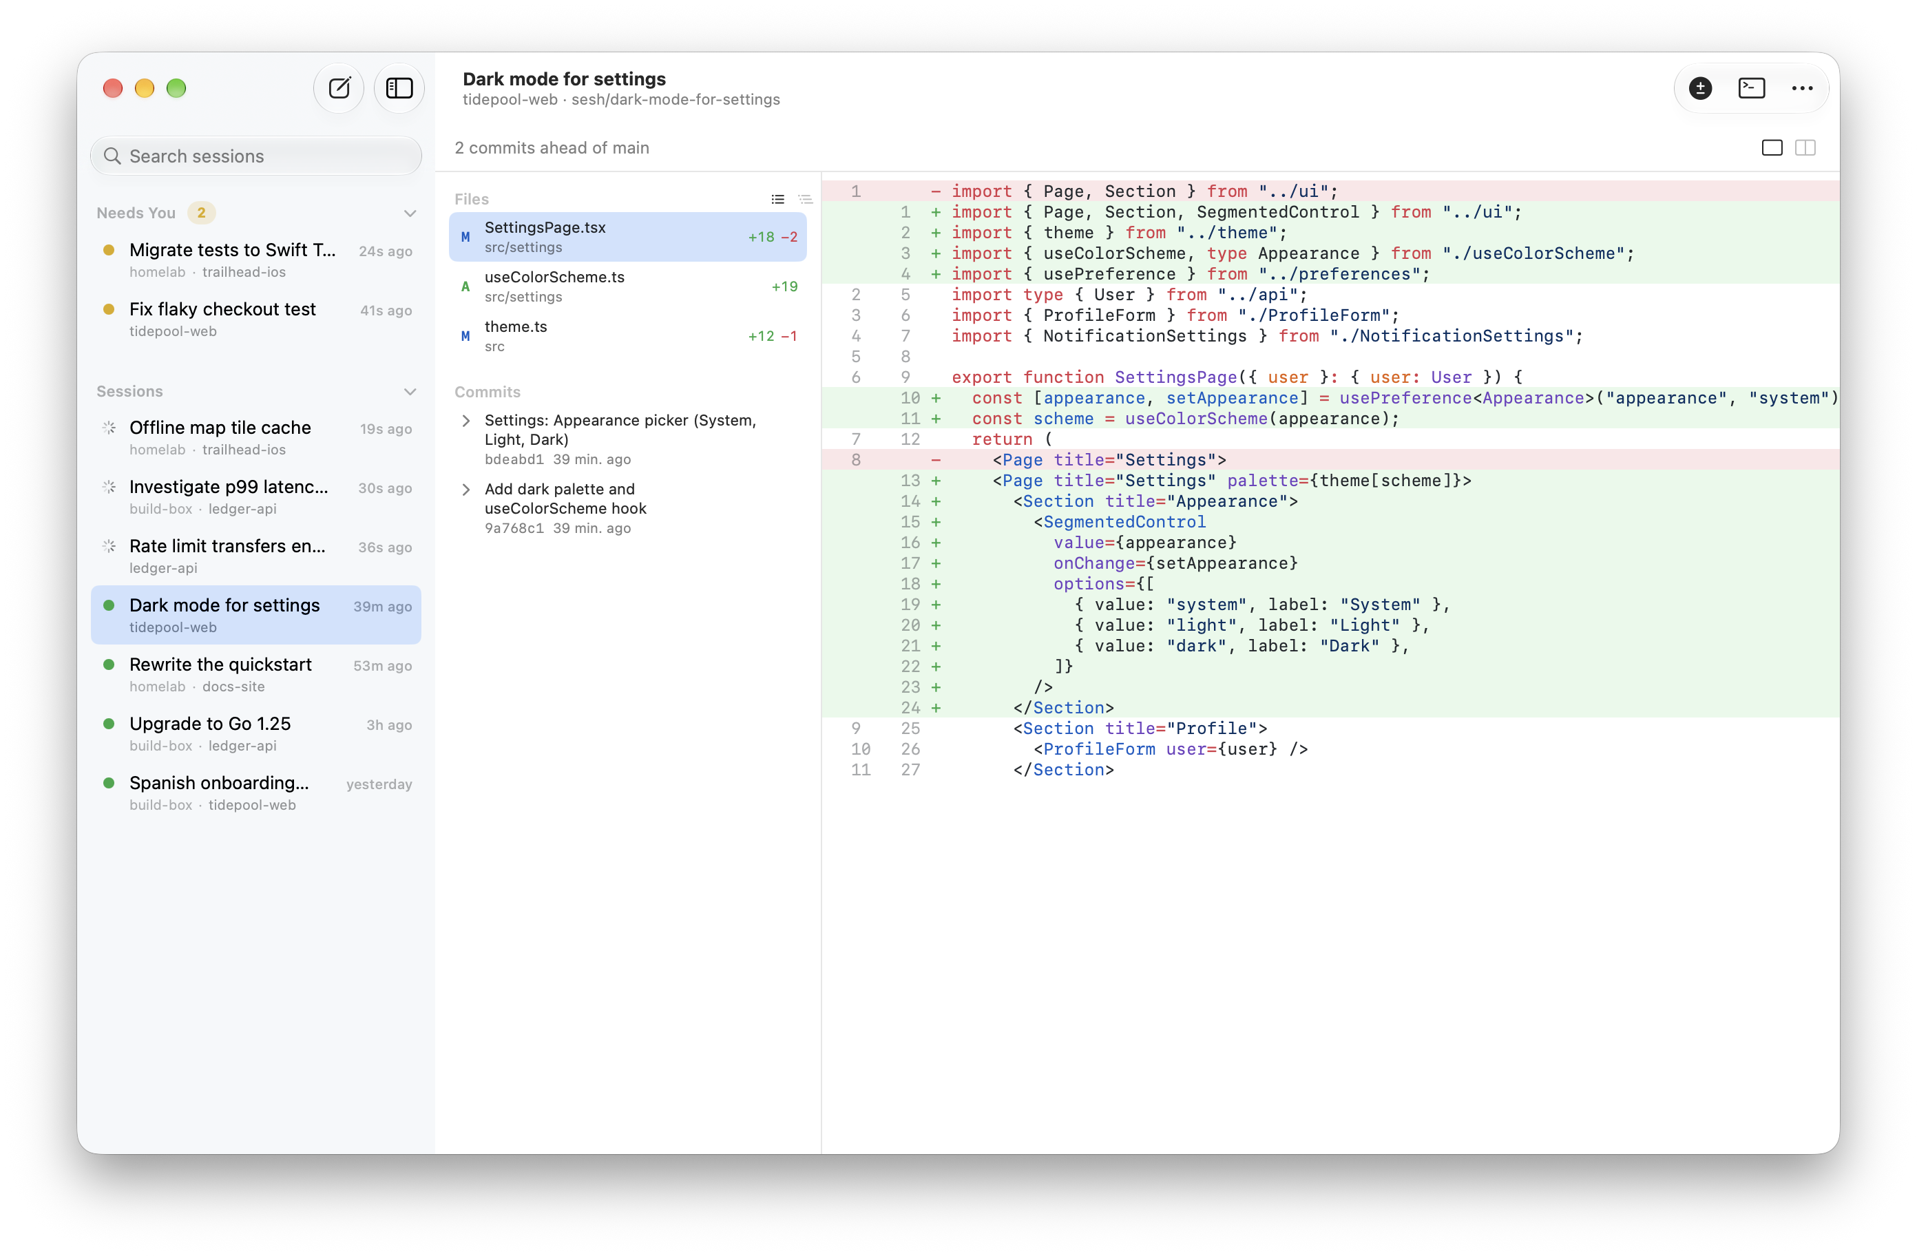The width and height of the screenshot is (1917, 1256).
Task: Select Dark mode for settings session
Action: tap(256, 616)
